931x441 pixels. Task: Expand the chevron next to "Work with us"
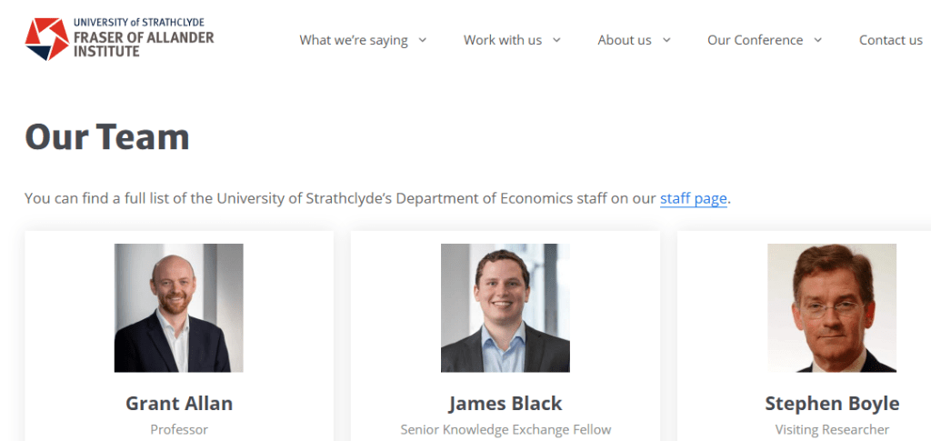(556, 40)
